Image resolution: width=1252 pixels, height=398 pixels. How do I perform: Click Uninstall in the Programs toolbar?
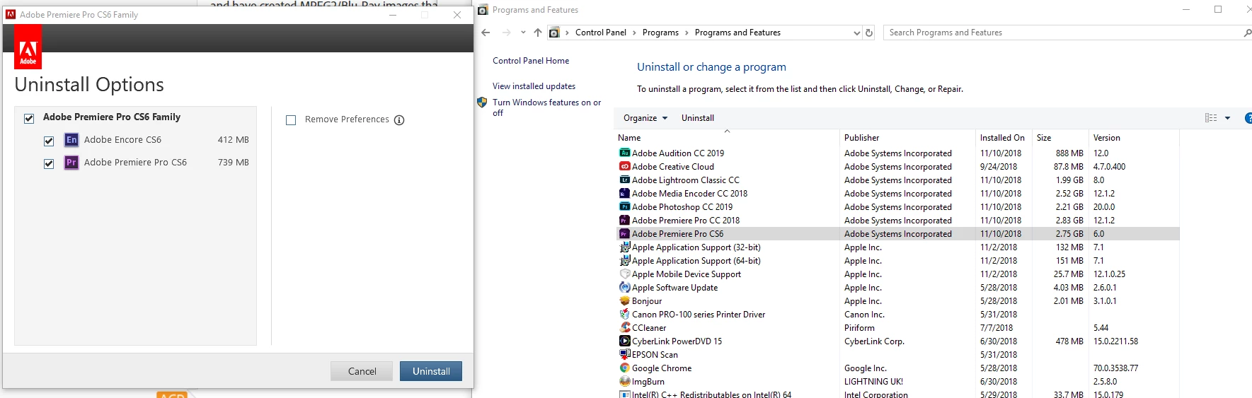tap(697, 118)
